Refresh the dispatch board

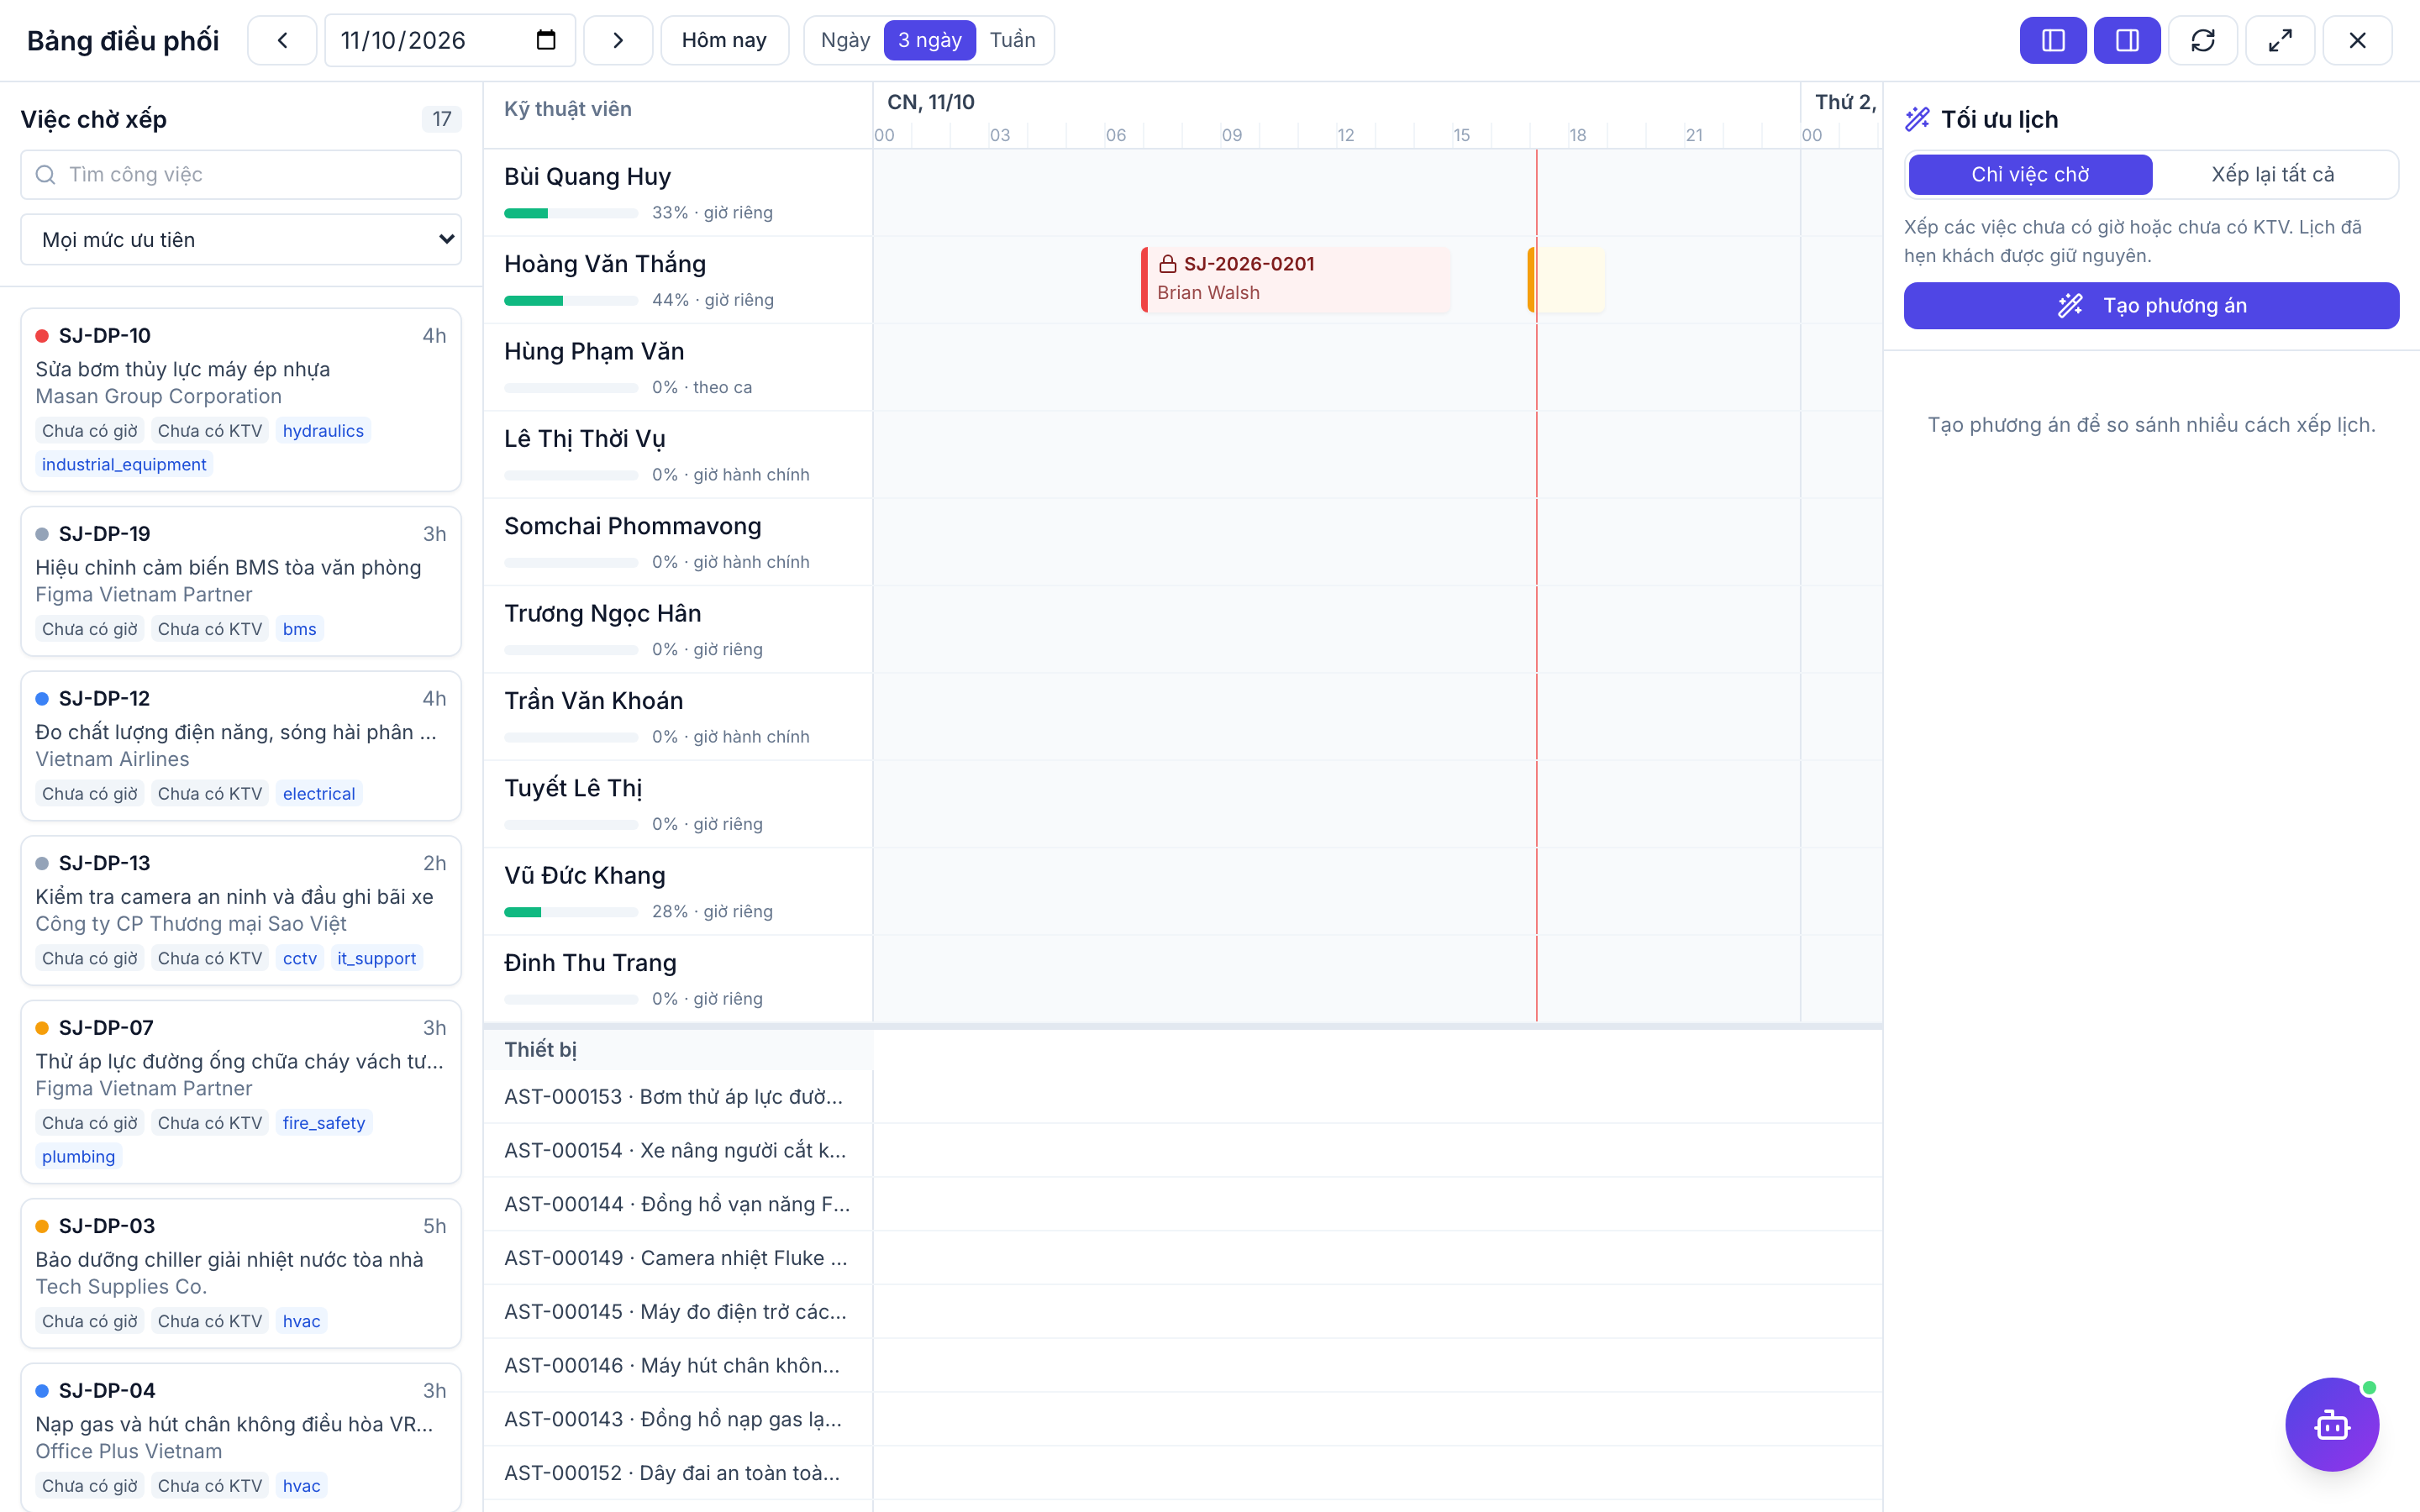[x=2203, y=40]
